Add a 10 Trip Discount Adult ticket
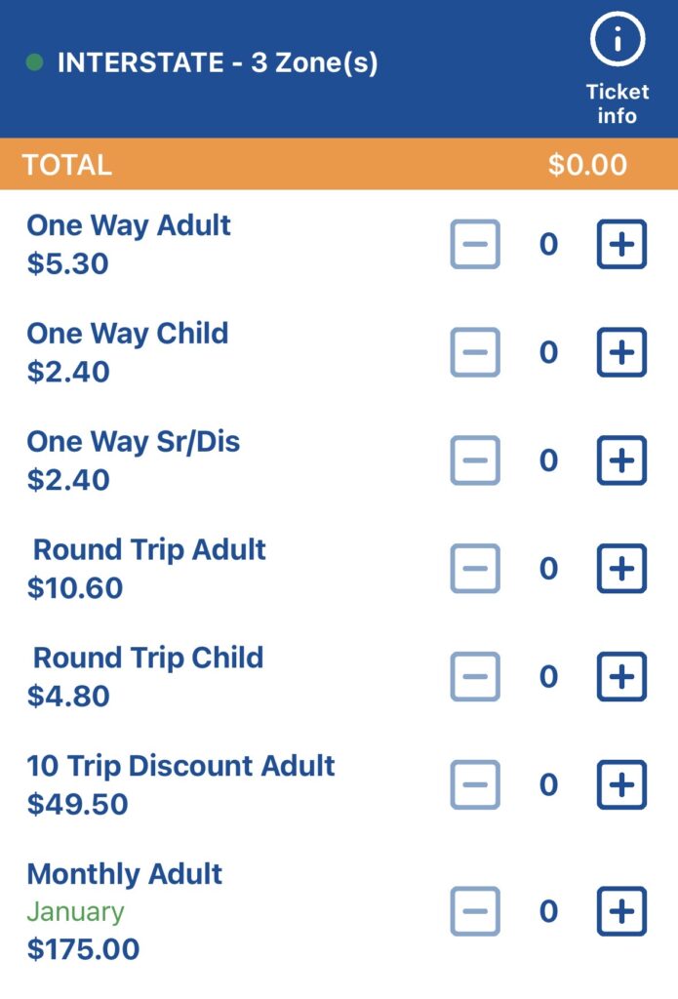Image resolution: width=678 pixels, height=999 pixels. pos(621,784)
